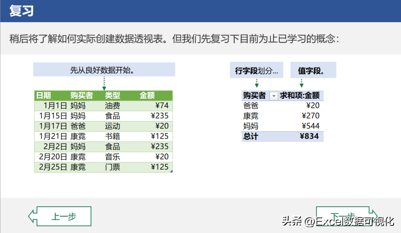Go back with the 上一步 button
401x233 pixels.
coord(60,216)
